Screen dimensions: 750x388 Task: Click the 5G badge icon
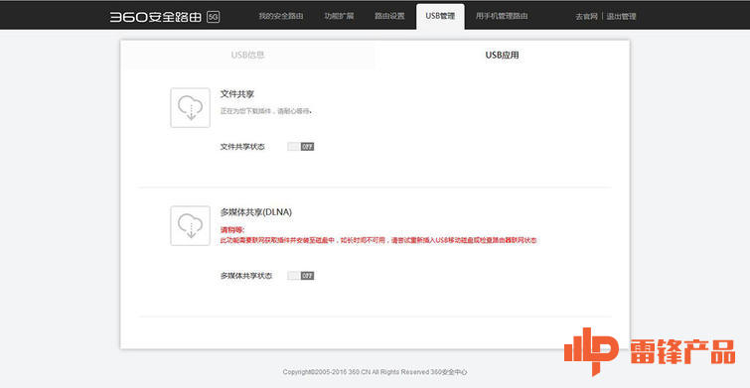click(213, 17)
